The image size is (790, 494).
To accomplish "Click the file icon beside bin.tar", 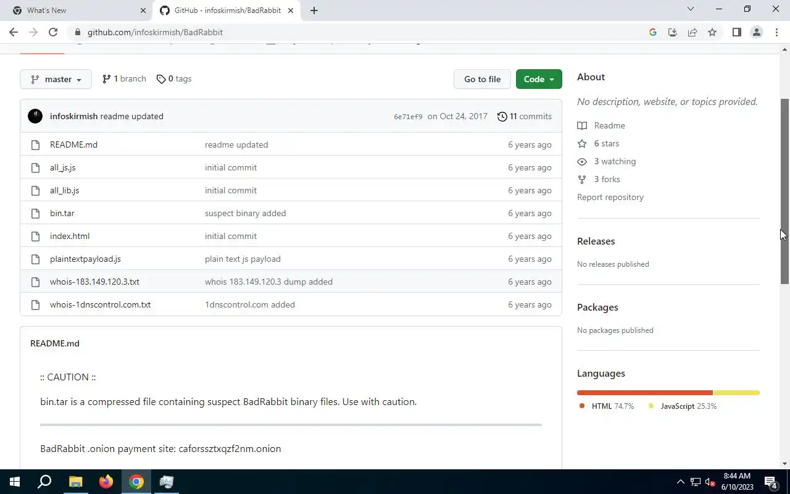I will (x=36, y=213).
